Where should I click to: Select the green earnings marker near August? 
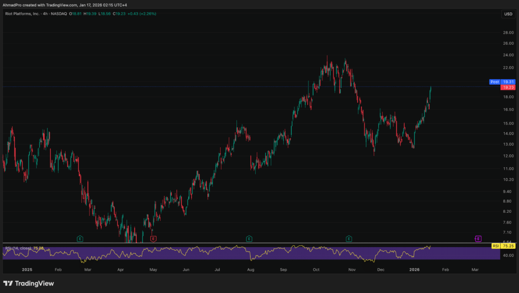(x=249, y=238)
